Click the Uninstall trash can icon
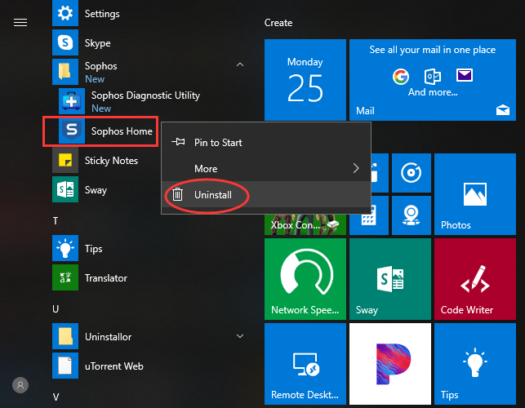The height and width of the screenshot is (408, 525). tap(177, 194)
